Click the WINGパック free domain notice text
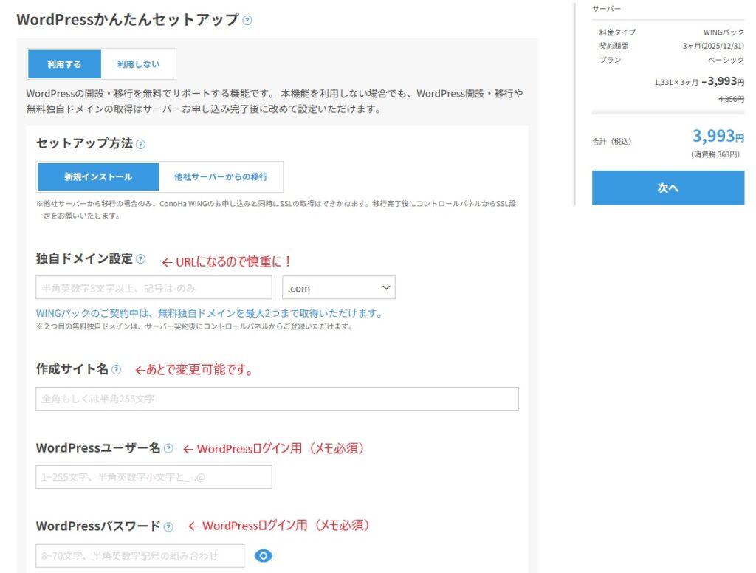The width and height of the screenshot is (756, 573). coord(209,314)
